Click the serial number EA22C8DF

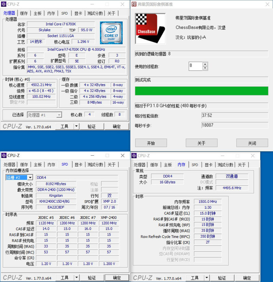(x=56, y=207)
